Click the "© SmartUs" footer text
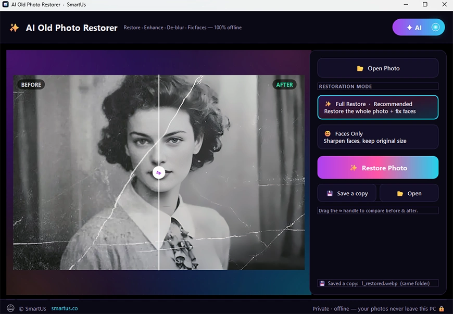The image size is (453, 314). click(32, 308)
